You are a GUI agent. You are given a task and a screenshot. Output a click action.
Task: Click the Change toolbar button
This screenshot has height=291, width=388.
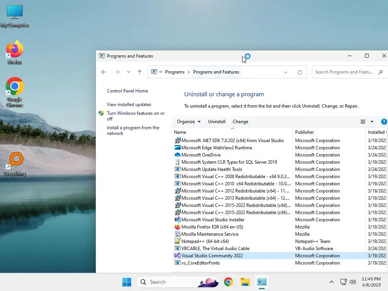(x=240, y=122)
